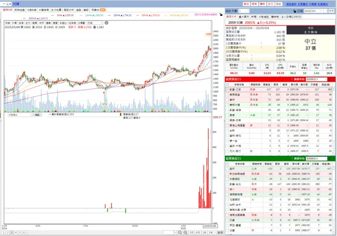Viewport: 337px width, 236px height.
Task: Set chart range to 1年
Action: 204,232
